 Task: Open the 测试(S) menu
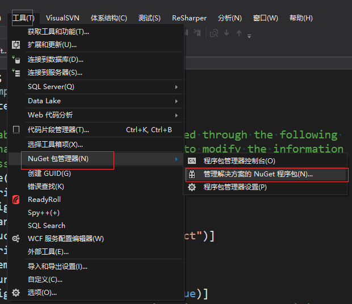point(149,18)
